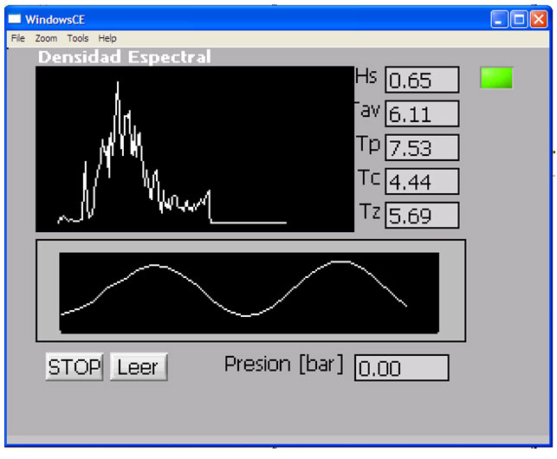The height and width of the screenshot is (459, 557).
Task: Open the Help menu
Action: click(107, 39)
